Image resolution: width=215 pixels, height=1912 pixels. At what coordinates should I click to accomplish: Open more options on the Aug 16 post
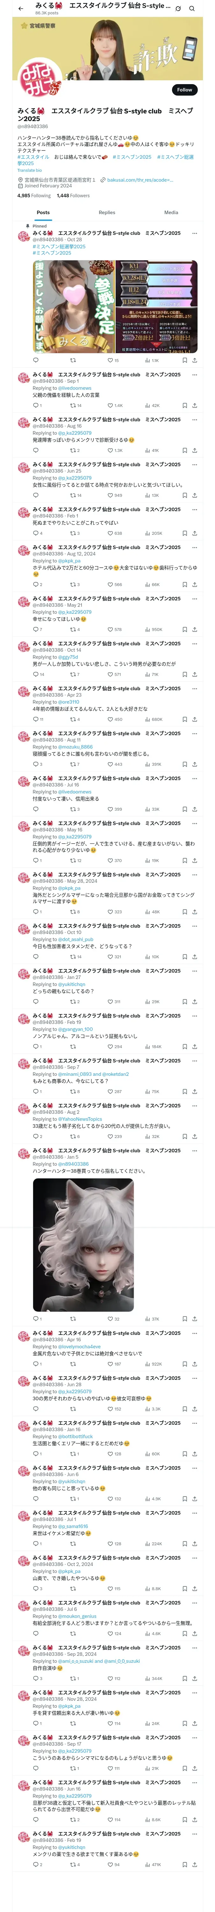tap(194, 419)
